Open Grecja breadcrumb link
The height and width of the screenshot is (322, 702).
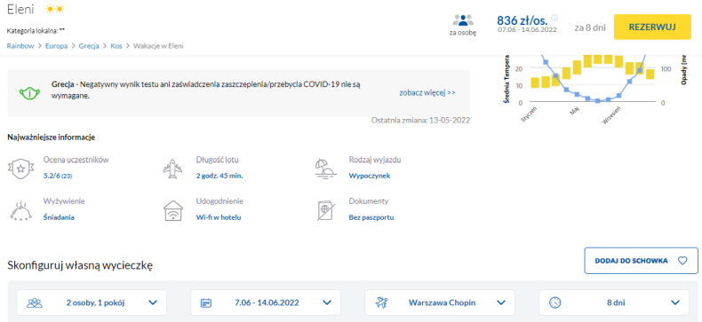coord(89,46)
